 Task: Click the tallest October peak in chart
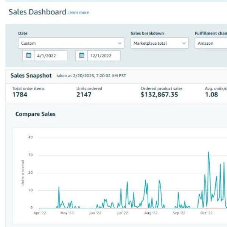point(208,152)
